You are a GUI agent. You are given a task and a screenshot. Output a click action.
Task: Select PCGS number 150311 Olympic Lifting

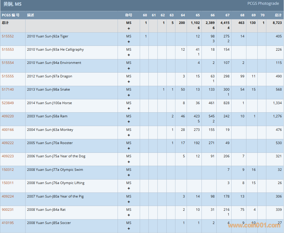click(8, 183)
